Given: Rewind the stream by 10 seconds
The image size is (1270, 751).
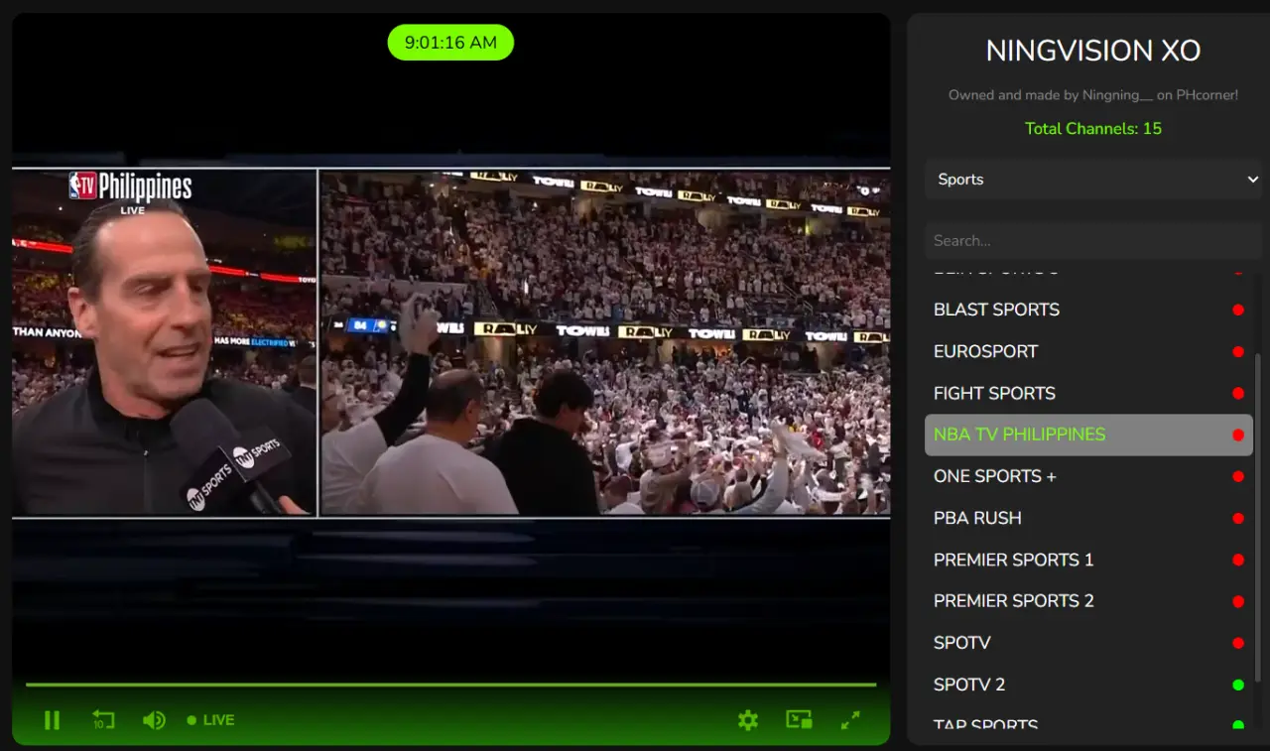Looking at the screenshot, I should pyautogui.click(x=103, y=720).
